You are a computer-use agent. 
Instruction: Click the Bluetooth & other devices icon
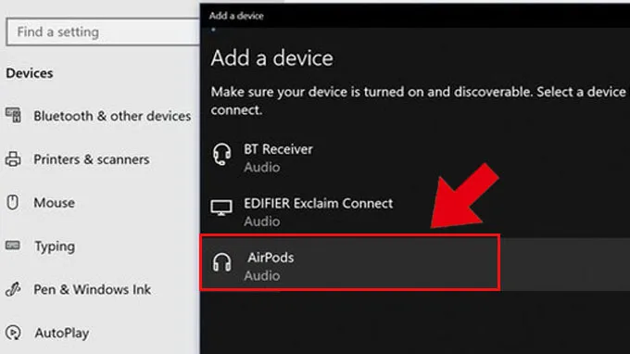pos(13,115)
